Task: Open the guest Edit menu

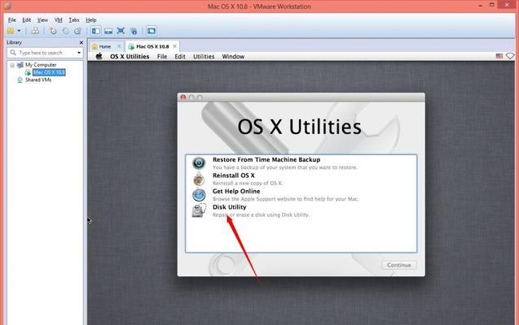Action: click(180, 56)
